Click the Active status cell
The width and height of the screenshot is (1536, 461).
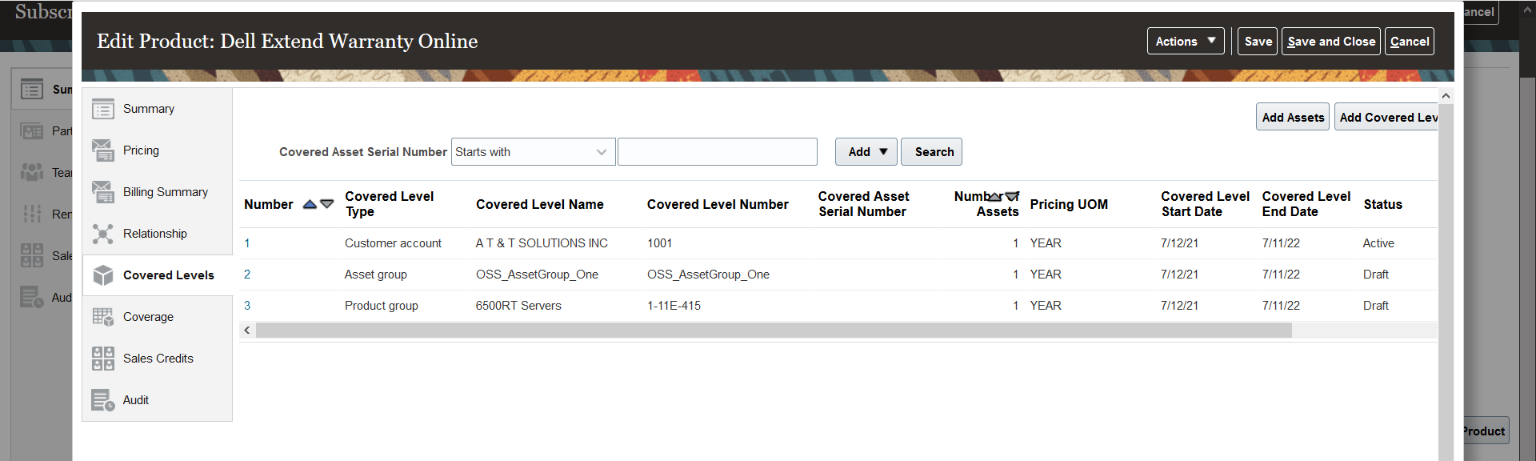(1378, 243)
